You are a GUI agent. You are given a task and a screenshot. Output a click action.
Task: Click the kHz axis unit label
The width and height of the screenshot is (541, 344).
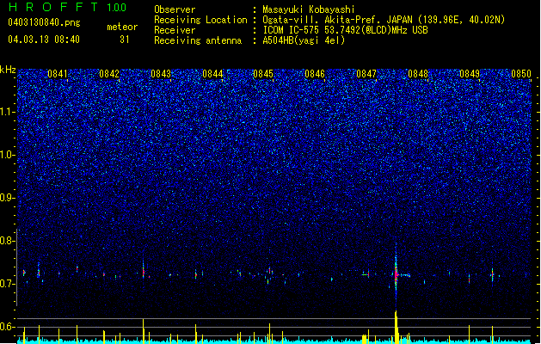coord(8,70)
